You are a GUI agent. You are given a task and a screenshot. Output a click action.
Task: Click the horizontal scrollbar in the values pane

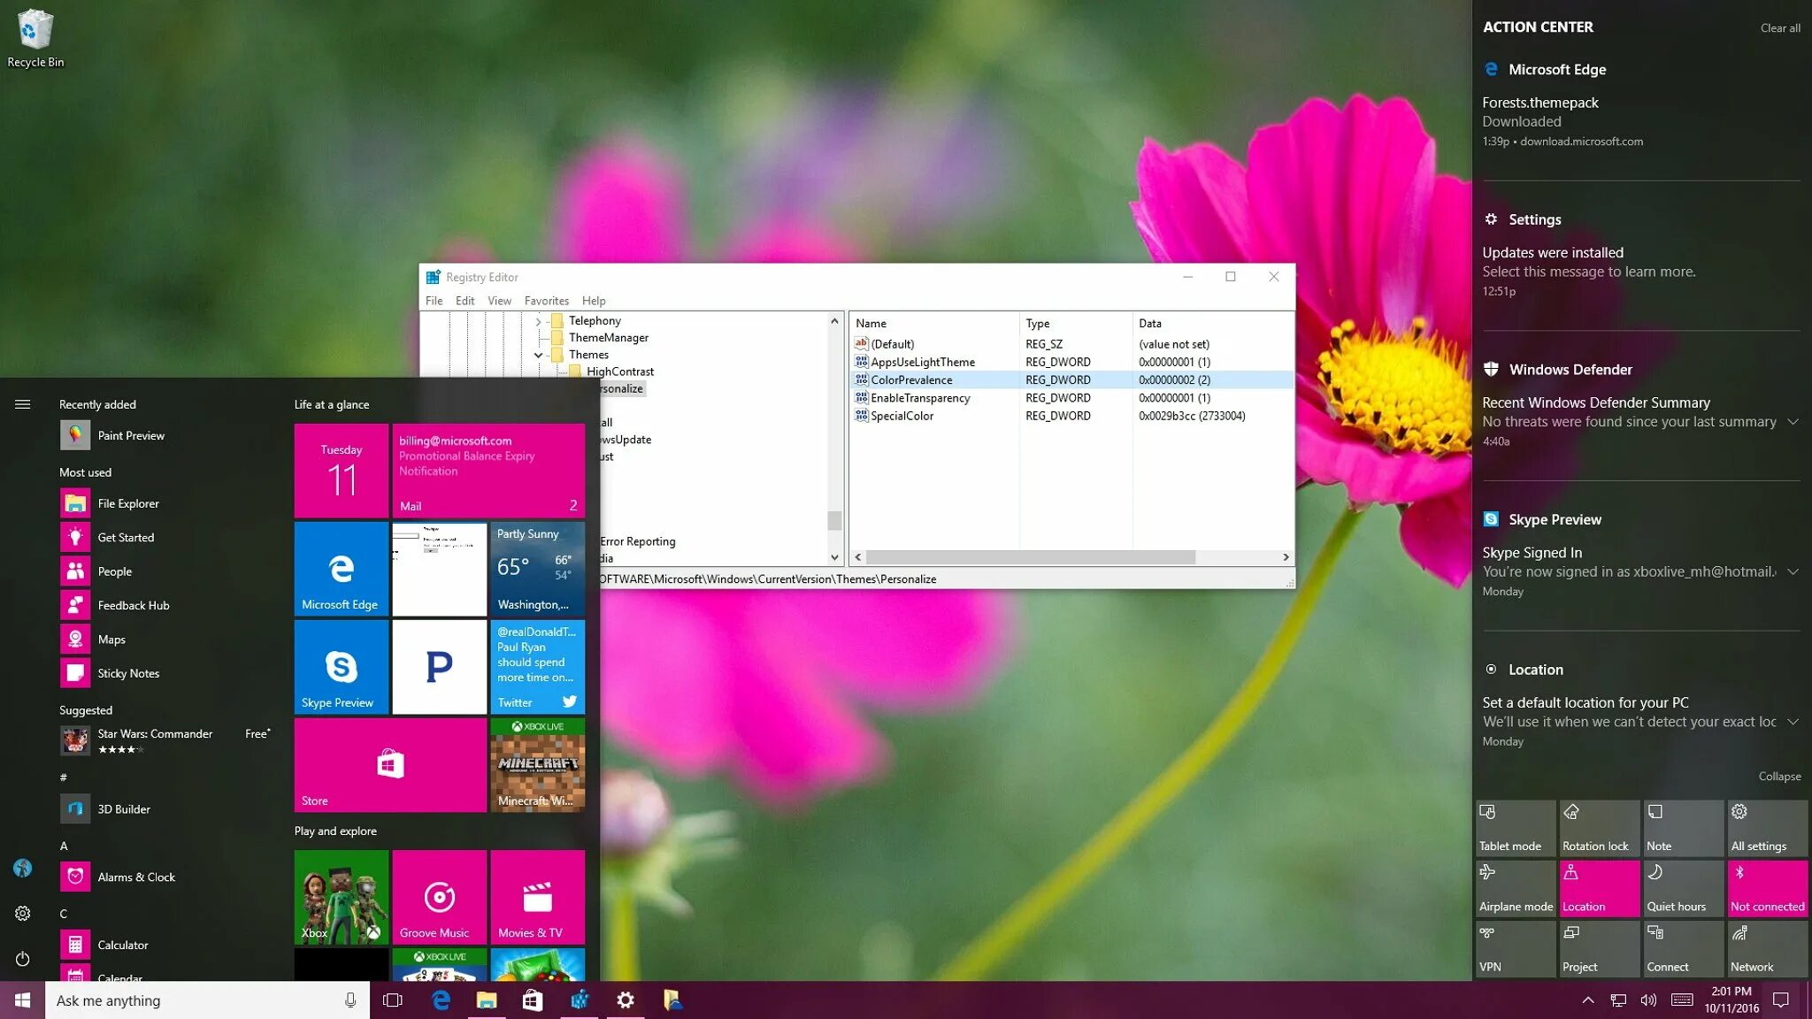pyautogui.click(x=1030, y=557)
